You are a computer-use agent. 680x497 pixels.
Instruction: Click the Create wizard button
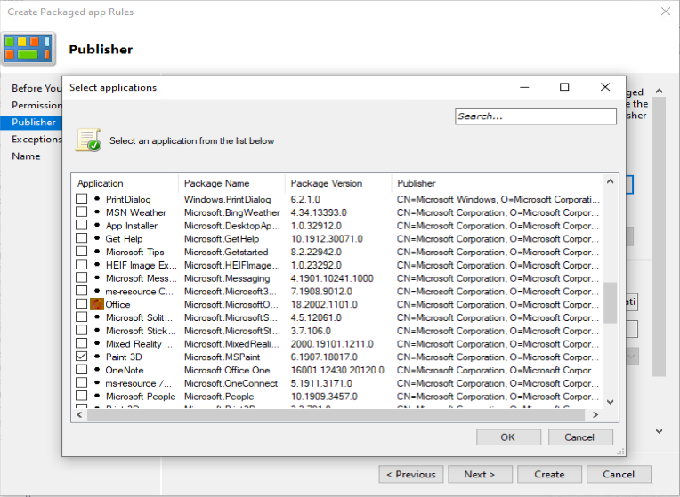pyautogui.click(x=549, y=475)
